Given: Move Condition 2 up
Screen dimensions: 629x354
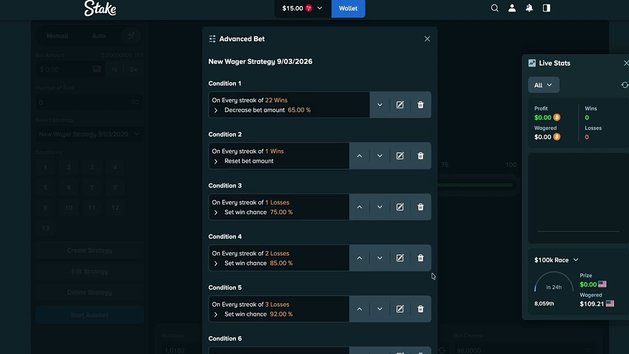Looking at the screenshot, I should click(359, 156).
